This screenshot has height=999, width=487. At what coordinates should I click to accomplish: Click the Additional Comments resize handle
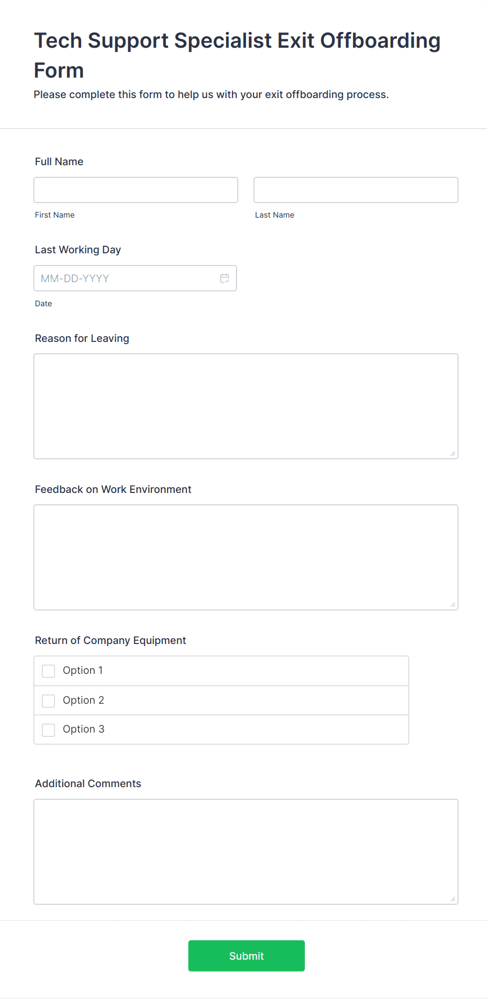[453, 899]
